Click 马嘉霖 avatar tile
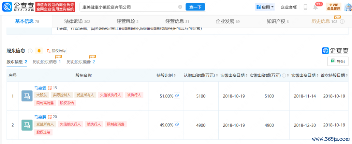The image size is (352, 144). [x=27, y=96]
